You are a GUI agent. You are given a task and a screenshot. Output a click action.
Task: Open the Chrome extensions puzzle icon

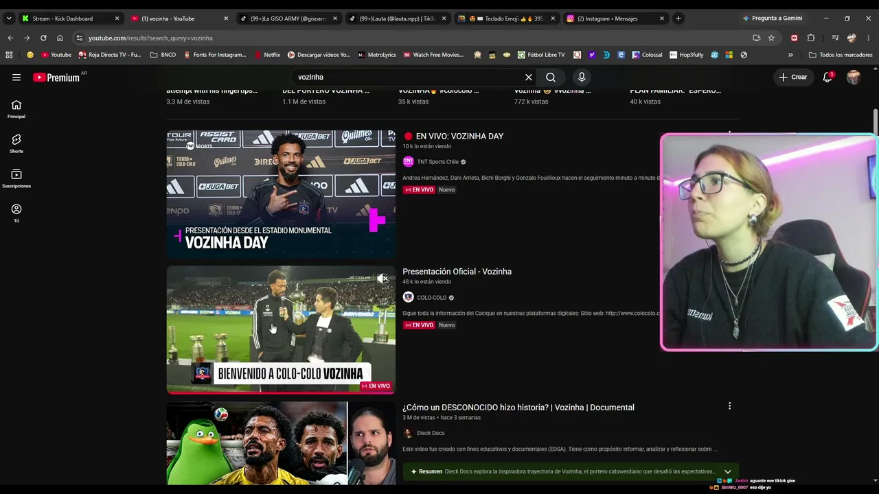[811, 38]
